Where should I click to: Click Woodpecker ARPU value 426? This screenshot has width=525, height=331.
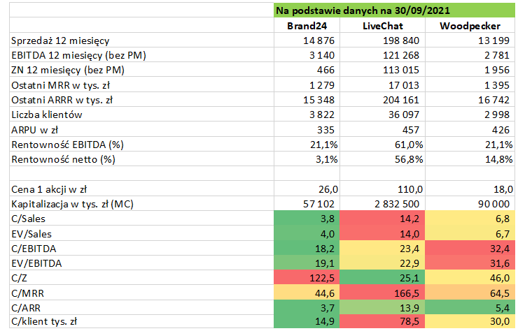500,130
